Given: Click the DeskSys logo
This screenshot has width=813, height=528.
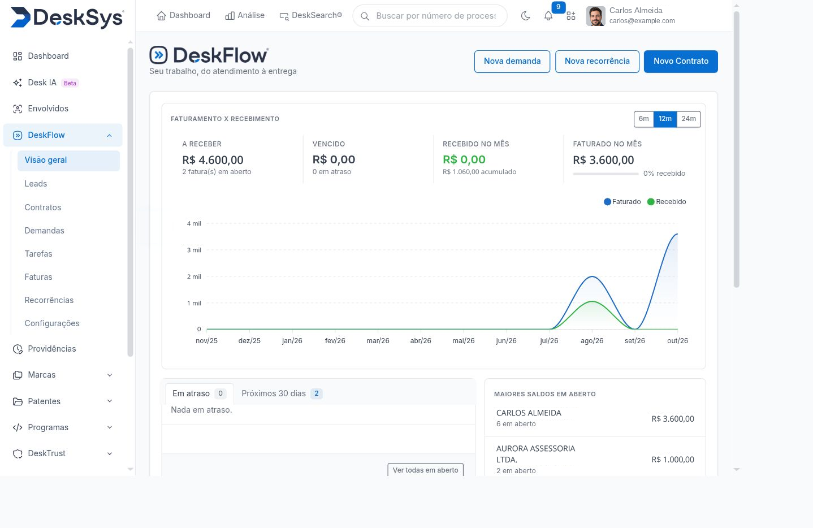Looking at the screenshot, I should 67,17.
